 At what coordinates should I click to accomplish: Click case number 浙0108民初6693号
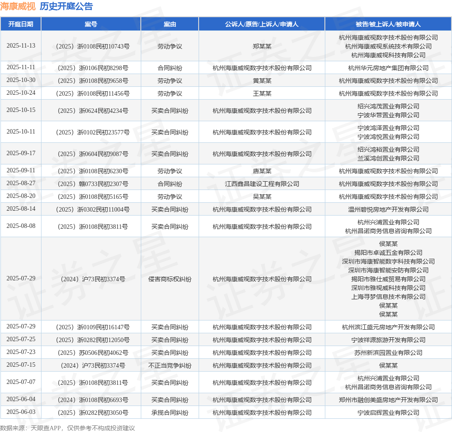point(93,400)
